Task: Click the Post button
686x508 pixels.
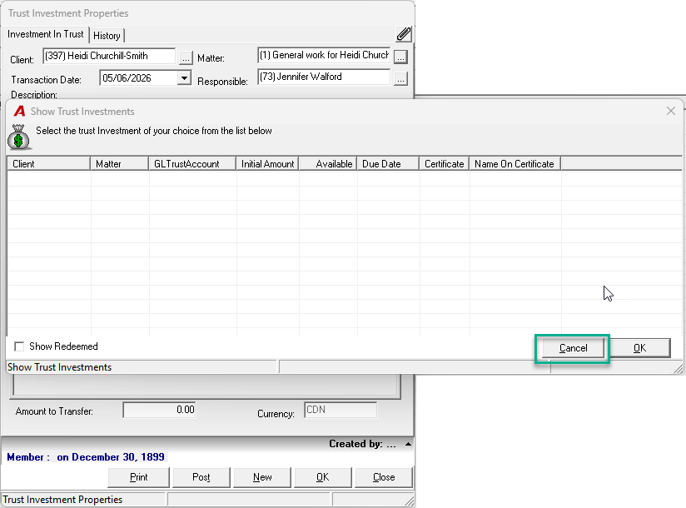Action: [x=201, y=477]
